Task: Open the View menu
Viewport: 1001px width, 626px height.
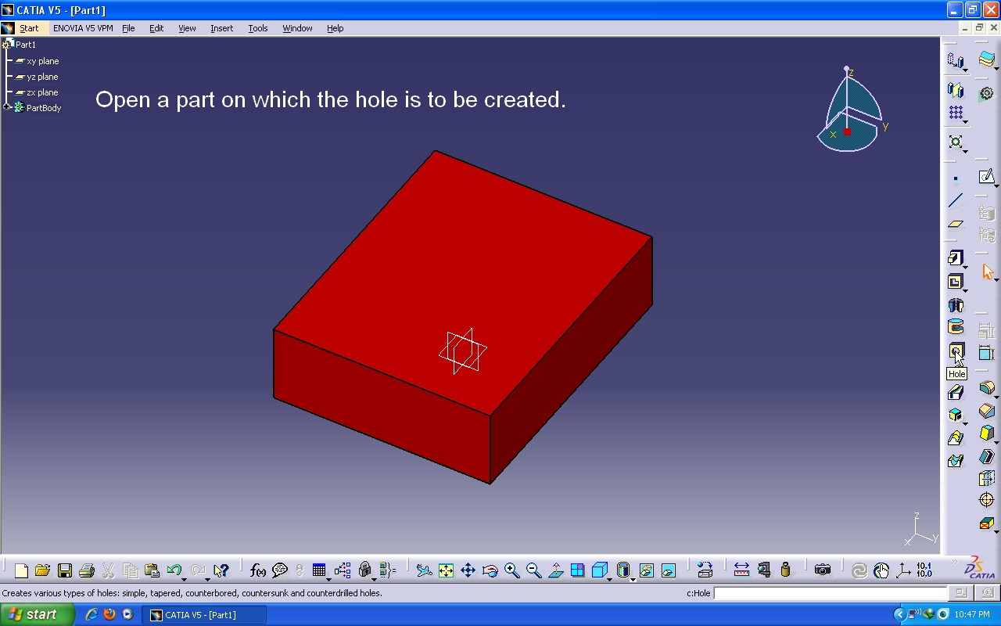Action: [x=187, y=28]
